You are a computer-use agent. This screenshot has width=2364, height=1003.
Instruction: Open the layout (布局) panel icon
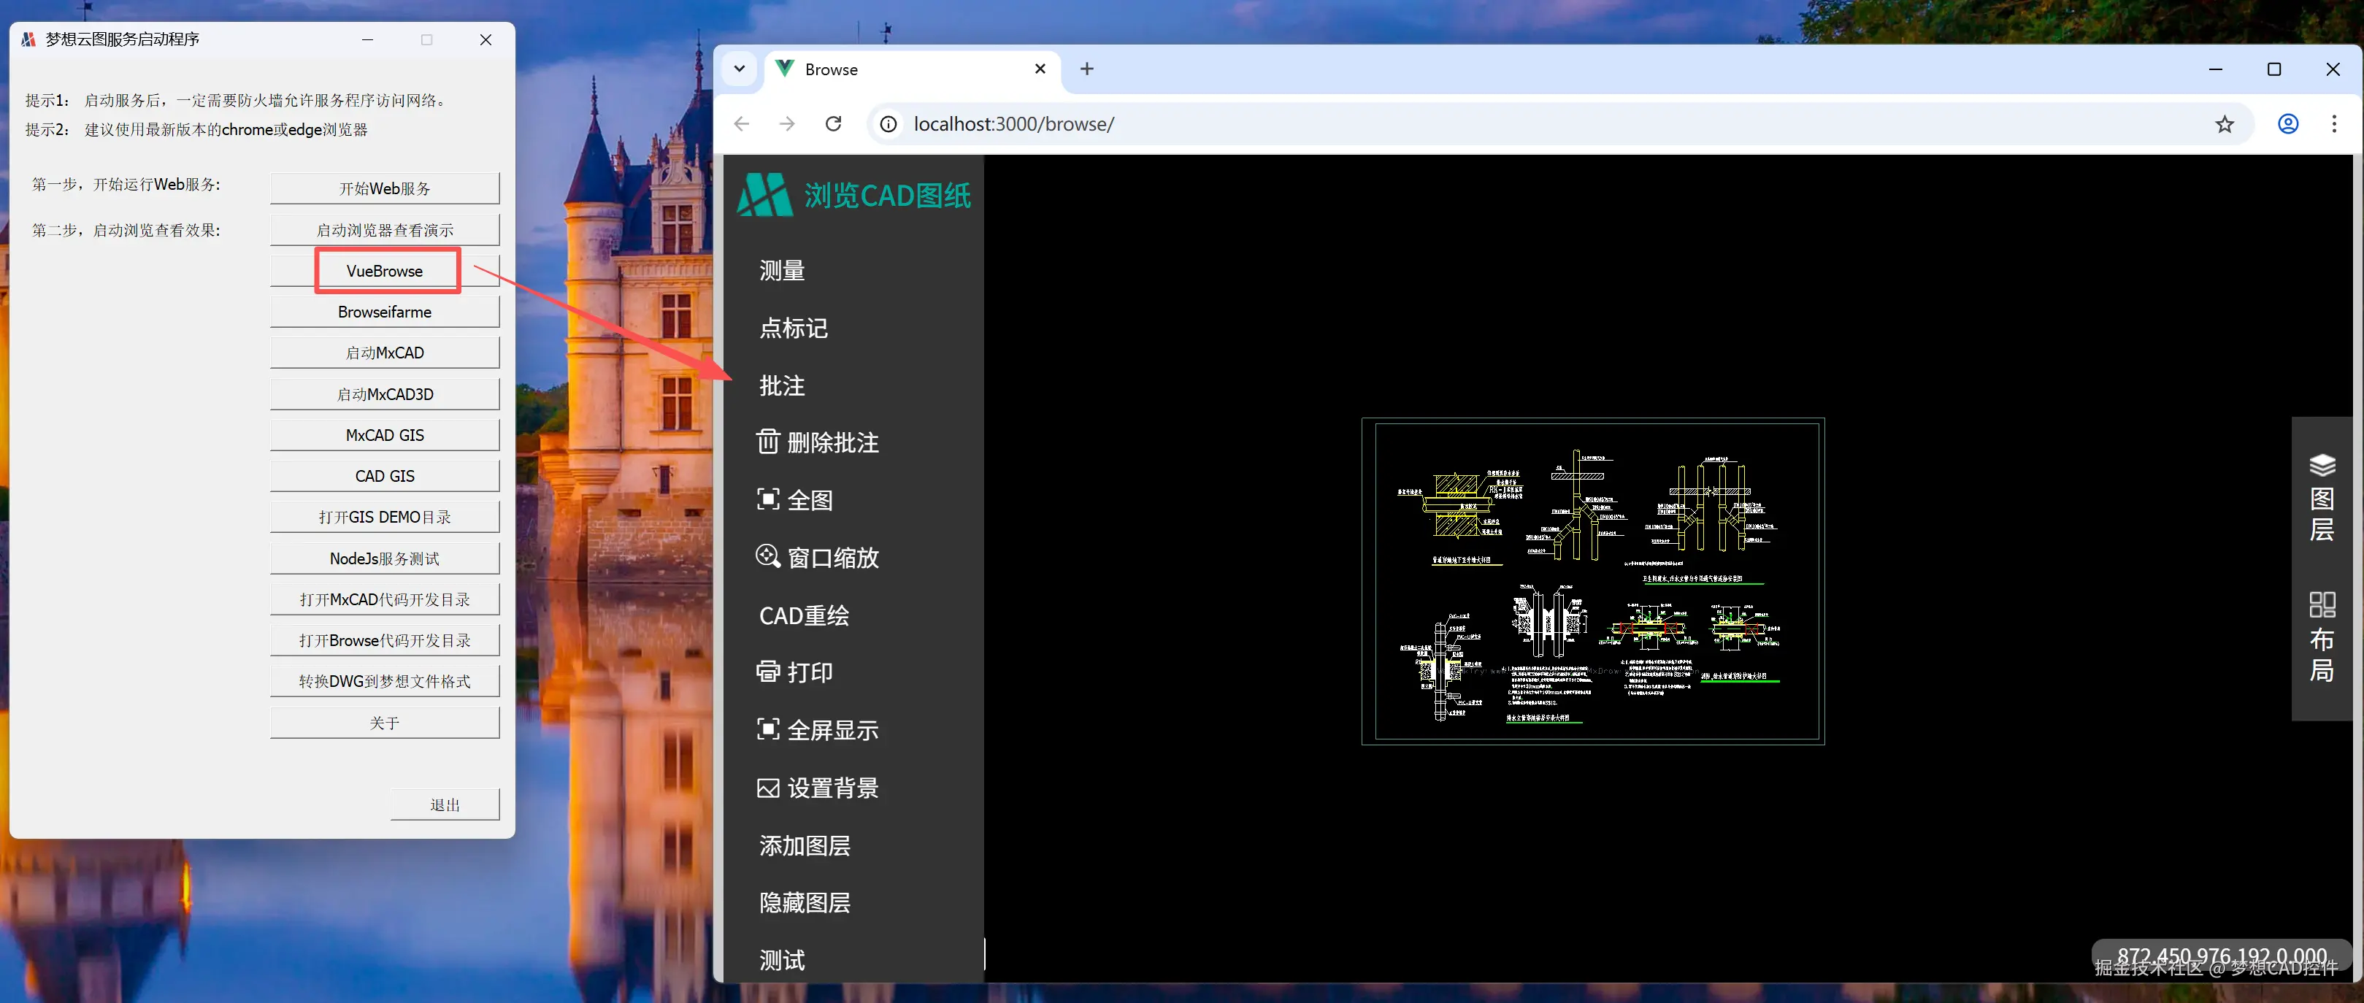[x=2321, y=604]
